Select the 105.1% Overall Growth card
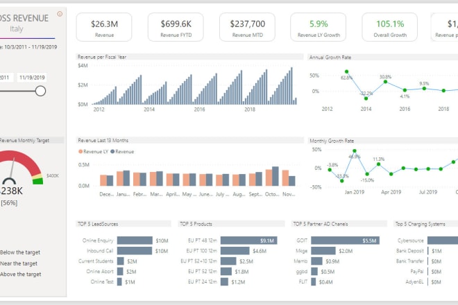 (x=390, y=27)
